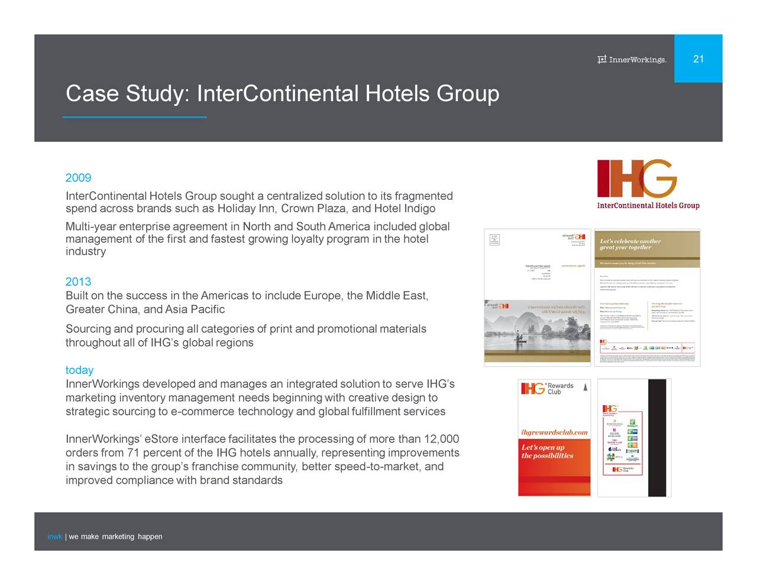The image size is (757, 585).
Task: Open the red IHG Rewards Club brochure thumbnail
Action: point(554,437)
